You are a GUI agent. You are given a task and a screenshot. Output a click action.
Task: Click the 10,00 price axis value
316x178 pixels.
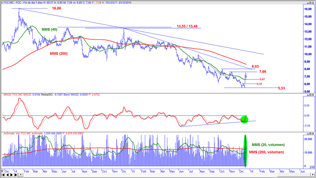pyautogui.click(x=308, y=54)
